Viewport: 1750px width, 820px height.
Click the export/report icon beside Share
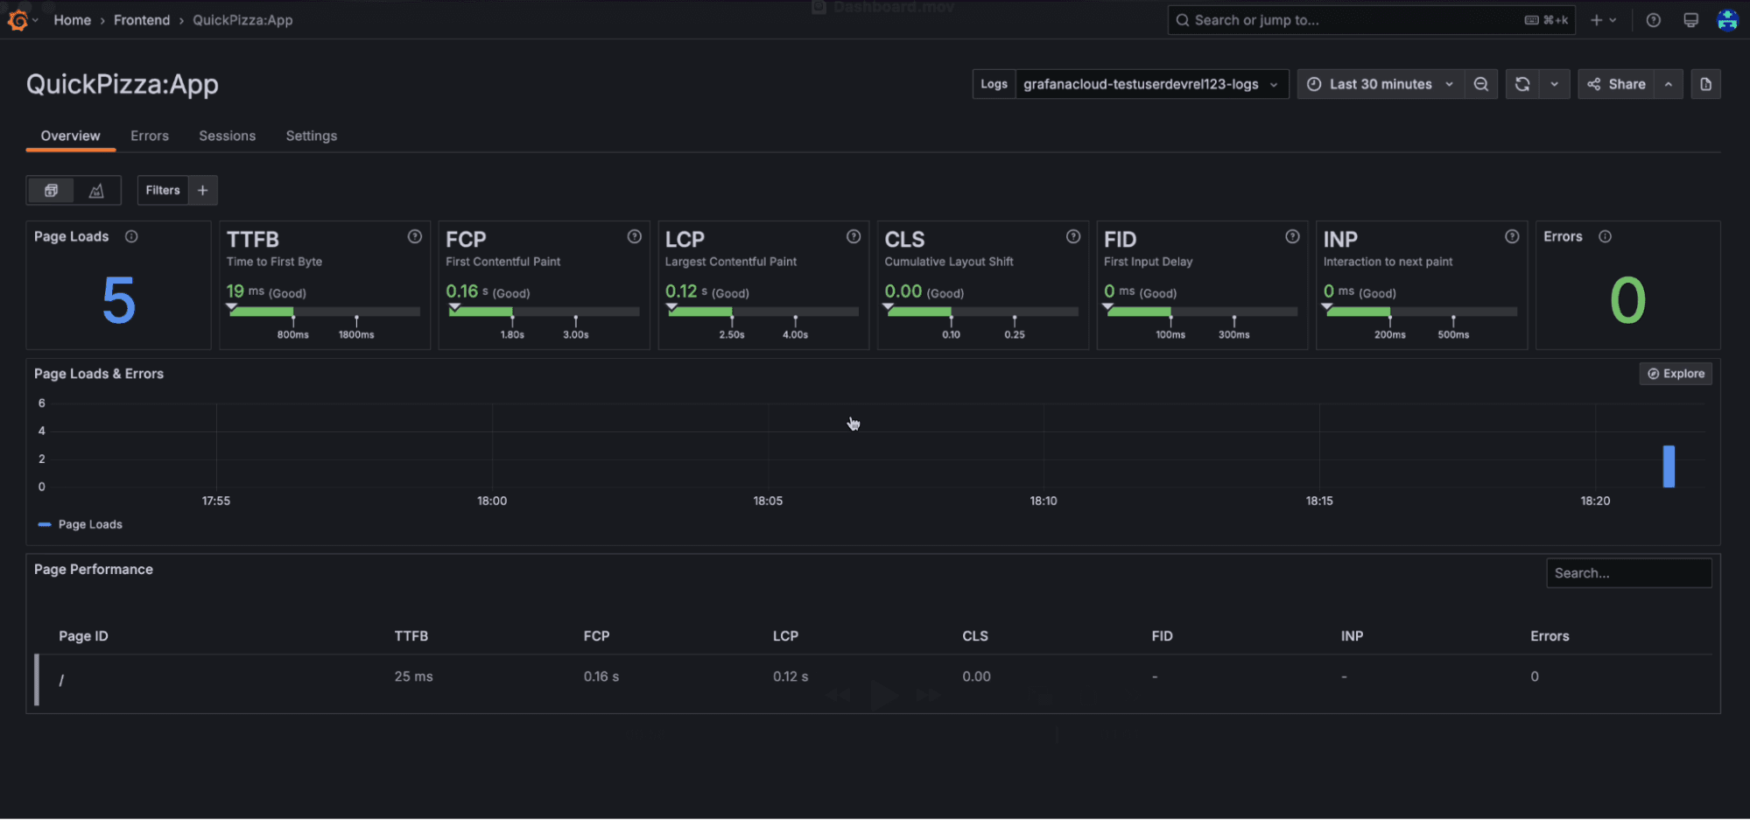[x=1705, y=83]
